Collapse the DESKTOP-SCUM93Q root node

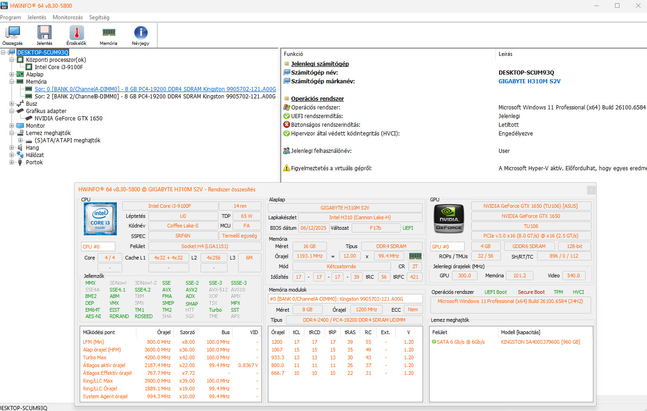[3, 52]
